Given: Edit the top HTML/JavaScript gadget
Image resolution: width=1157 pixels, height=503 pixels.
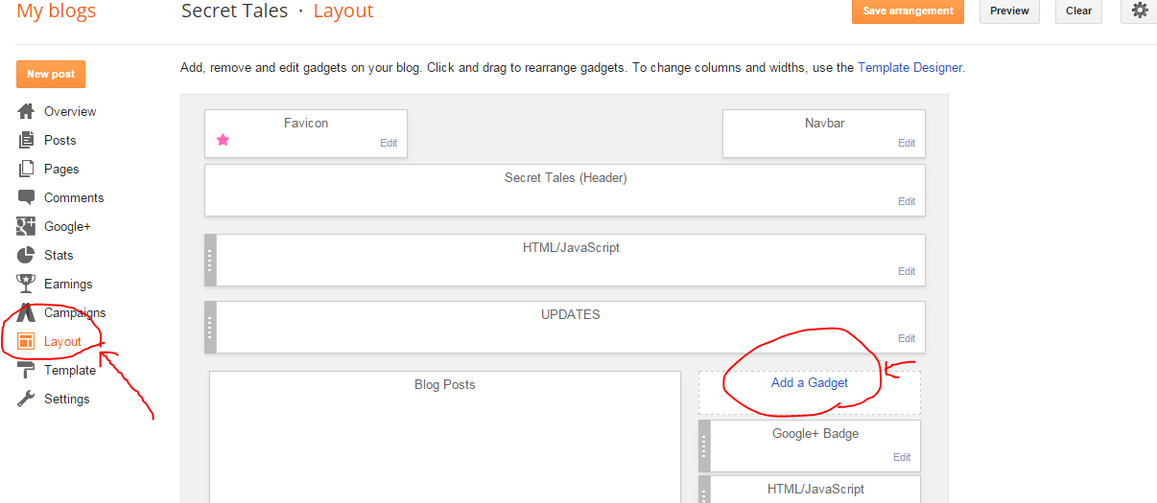Looking at the screenshot, I should click(x=907, y=271).
